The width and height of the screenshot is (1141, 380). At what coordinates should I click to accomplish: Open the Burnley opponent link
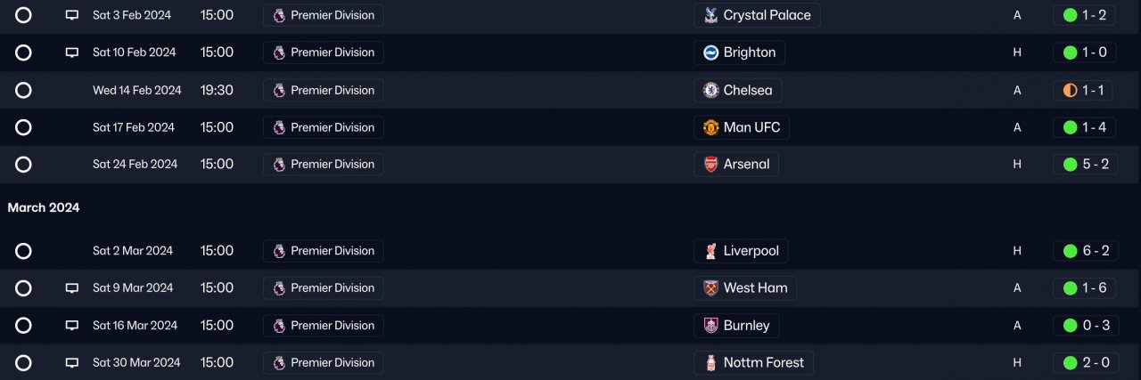(x=746, y=326)
